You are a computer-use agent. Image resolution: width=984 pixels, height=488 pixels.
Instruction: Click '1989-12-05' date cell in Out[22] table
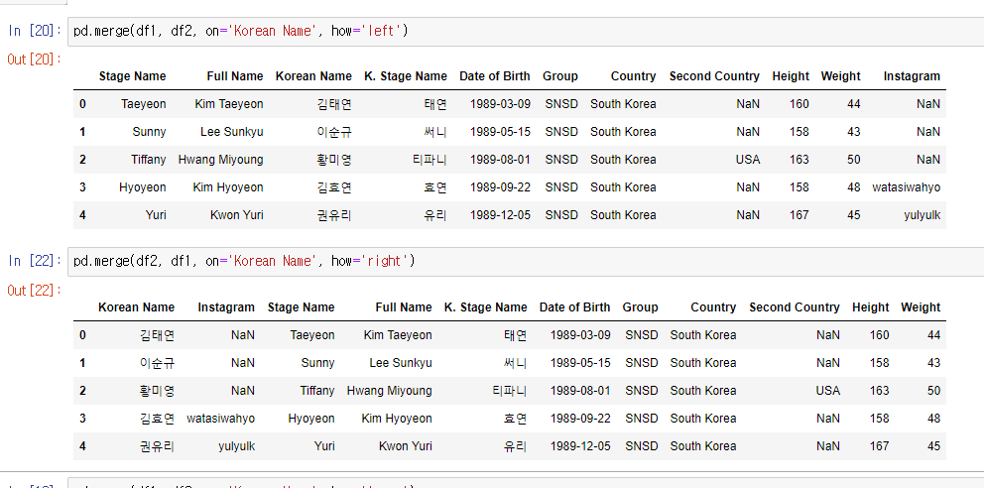pos(580,446)
